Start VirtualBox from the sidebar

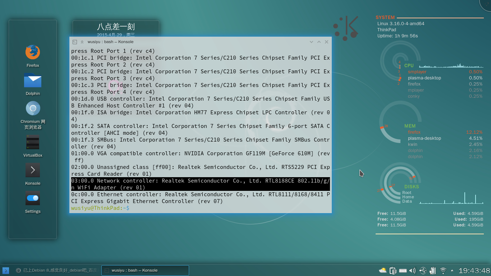tap(33, 142)
